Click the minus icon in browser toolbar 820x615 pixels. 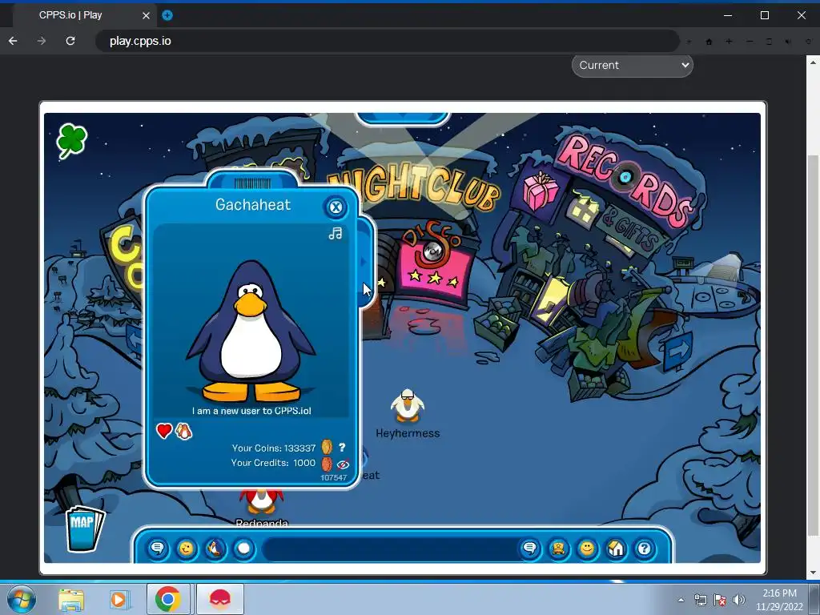750,42
